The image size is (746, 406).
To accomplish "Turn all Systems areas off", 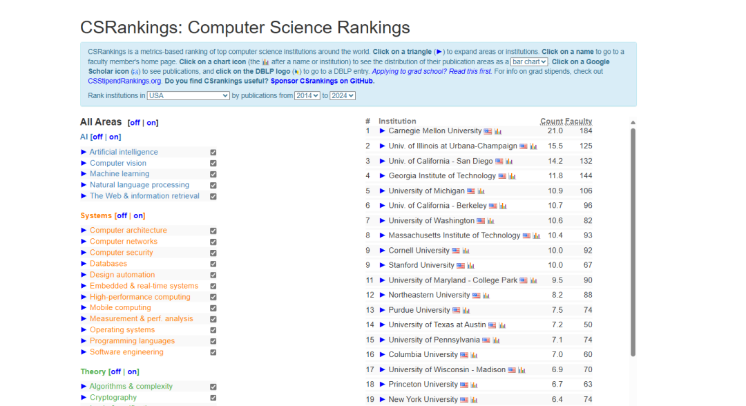I will pyautogui.click(x=122, y=216).
